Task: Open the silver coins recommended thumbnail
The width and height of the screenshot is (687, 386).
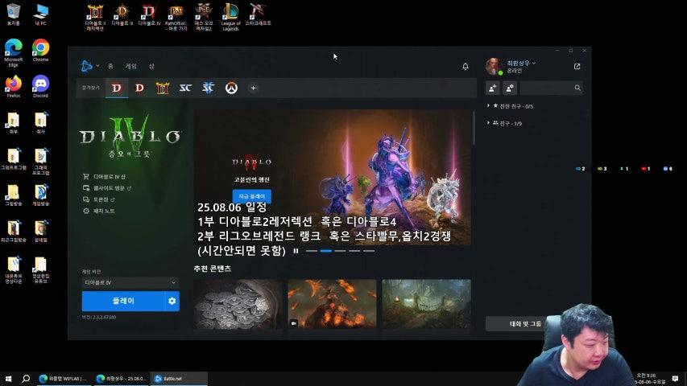Action: click(x=238, y=304)
